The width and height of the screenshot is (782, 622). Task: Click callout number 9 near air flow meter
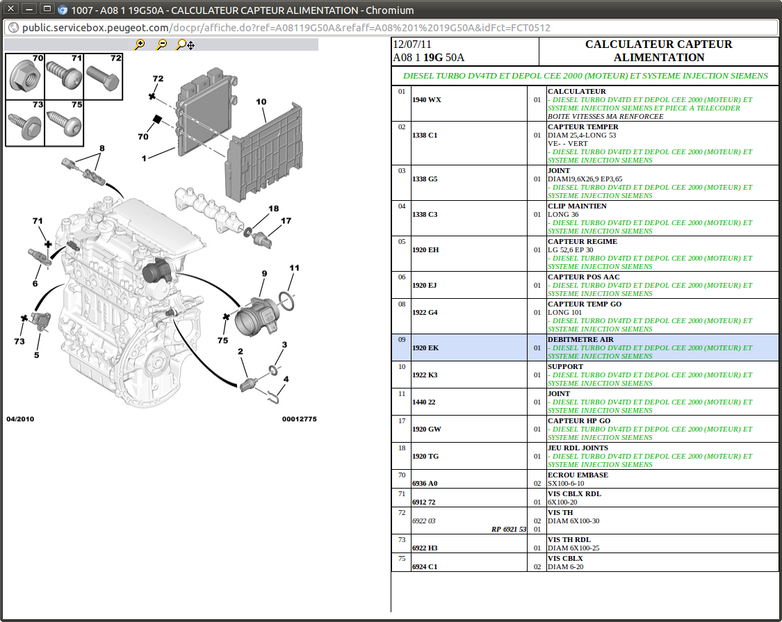click(x=264, y=273)
